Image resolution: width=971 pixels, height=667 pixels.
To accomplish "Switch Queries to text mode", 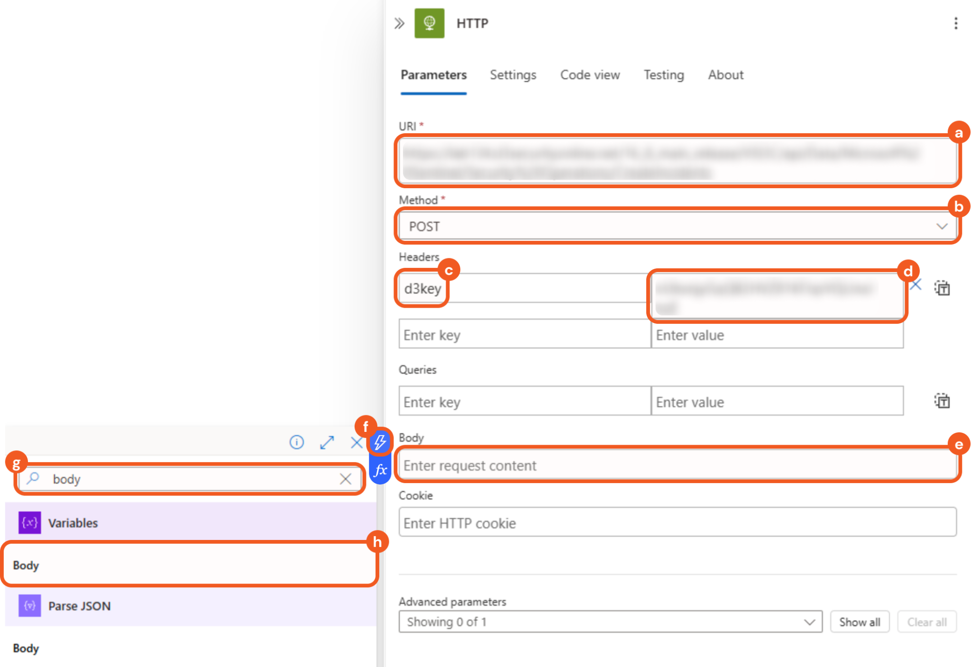I will (942, 401).
